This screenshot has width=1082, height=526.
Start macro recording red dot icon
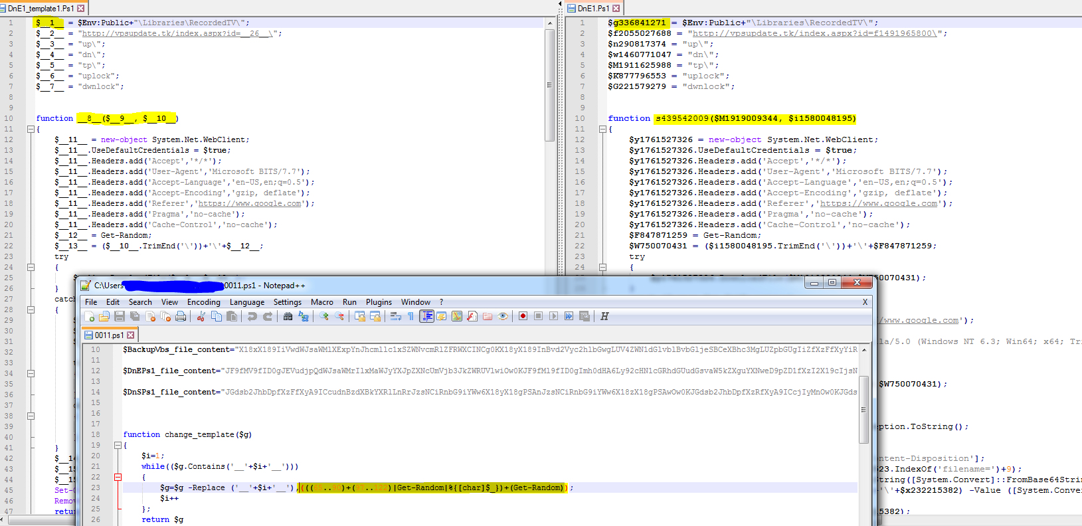tap(523, 316)
